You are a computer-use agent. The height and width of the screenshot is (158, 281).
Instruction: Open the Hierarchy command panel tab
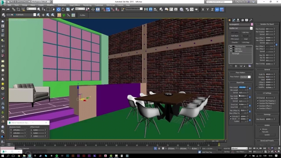(x=238, y=20)
